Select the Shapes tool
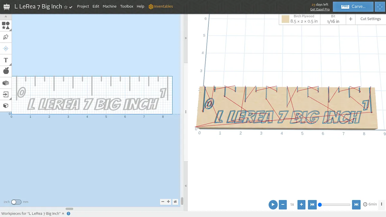This screenshot has height=217, width=386. coord(6,25)
